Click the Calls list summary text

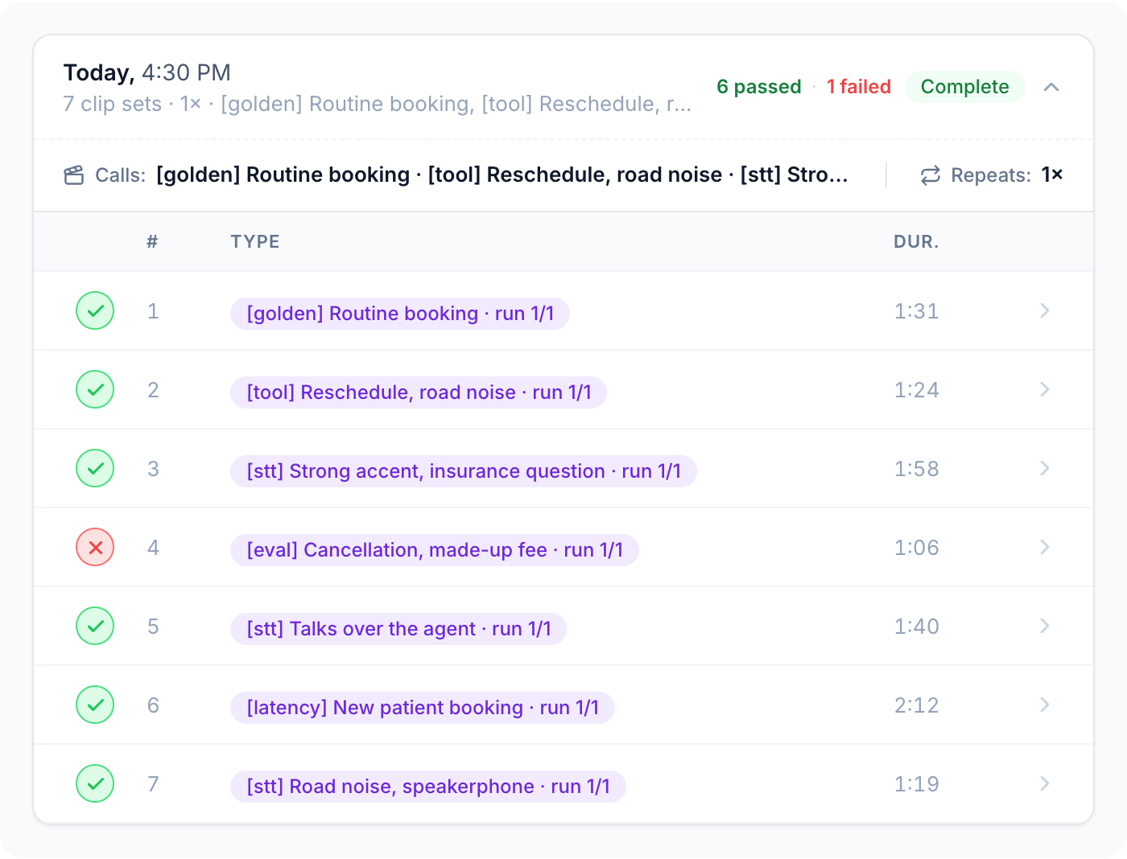point(502,175)
